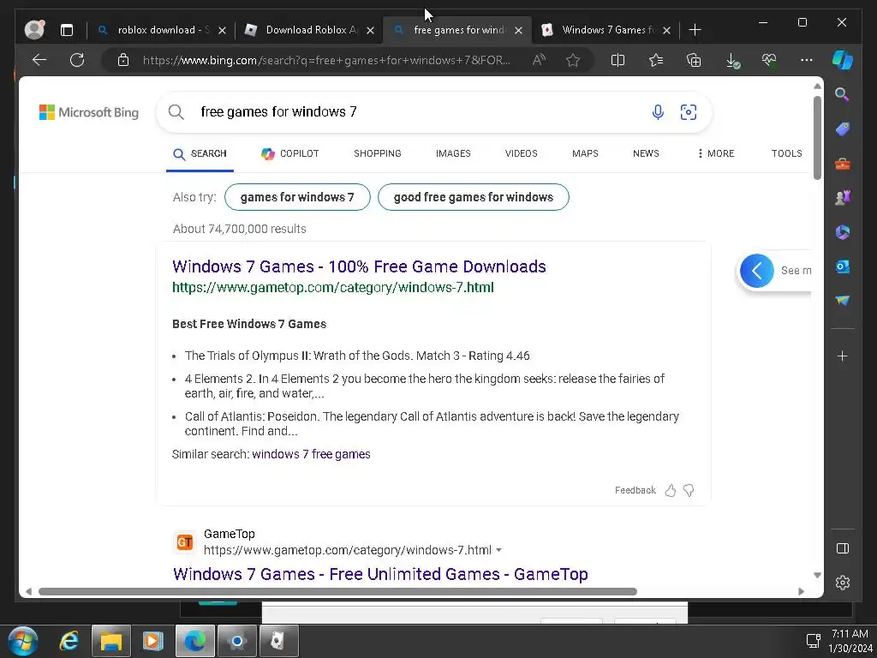
Task: Select the COPILOT search tab
Action: point(289,153)
